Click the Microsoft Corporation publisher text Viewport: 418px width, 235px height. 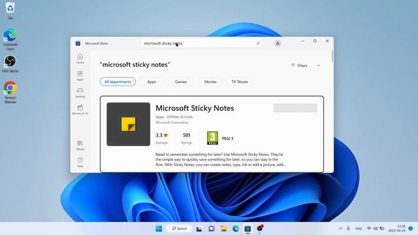[x=172, y=123]
